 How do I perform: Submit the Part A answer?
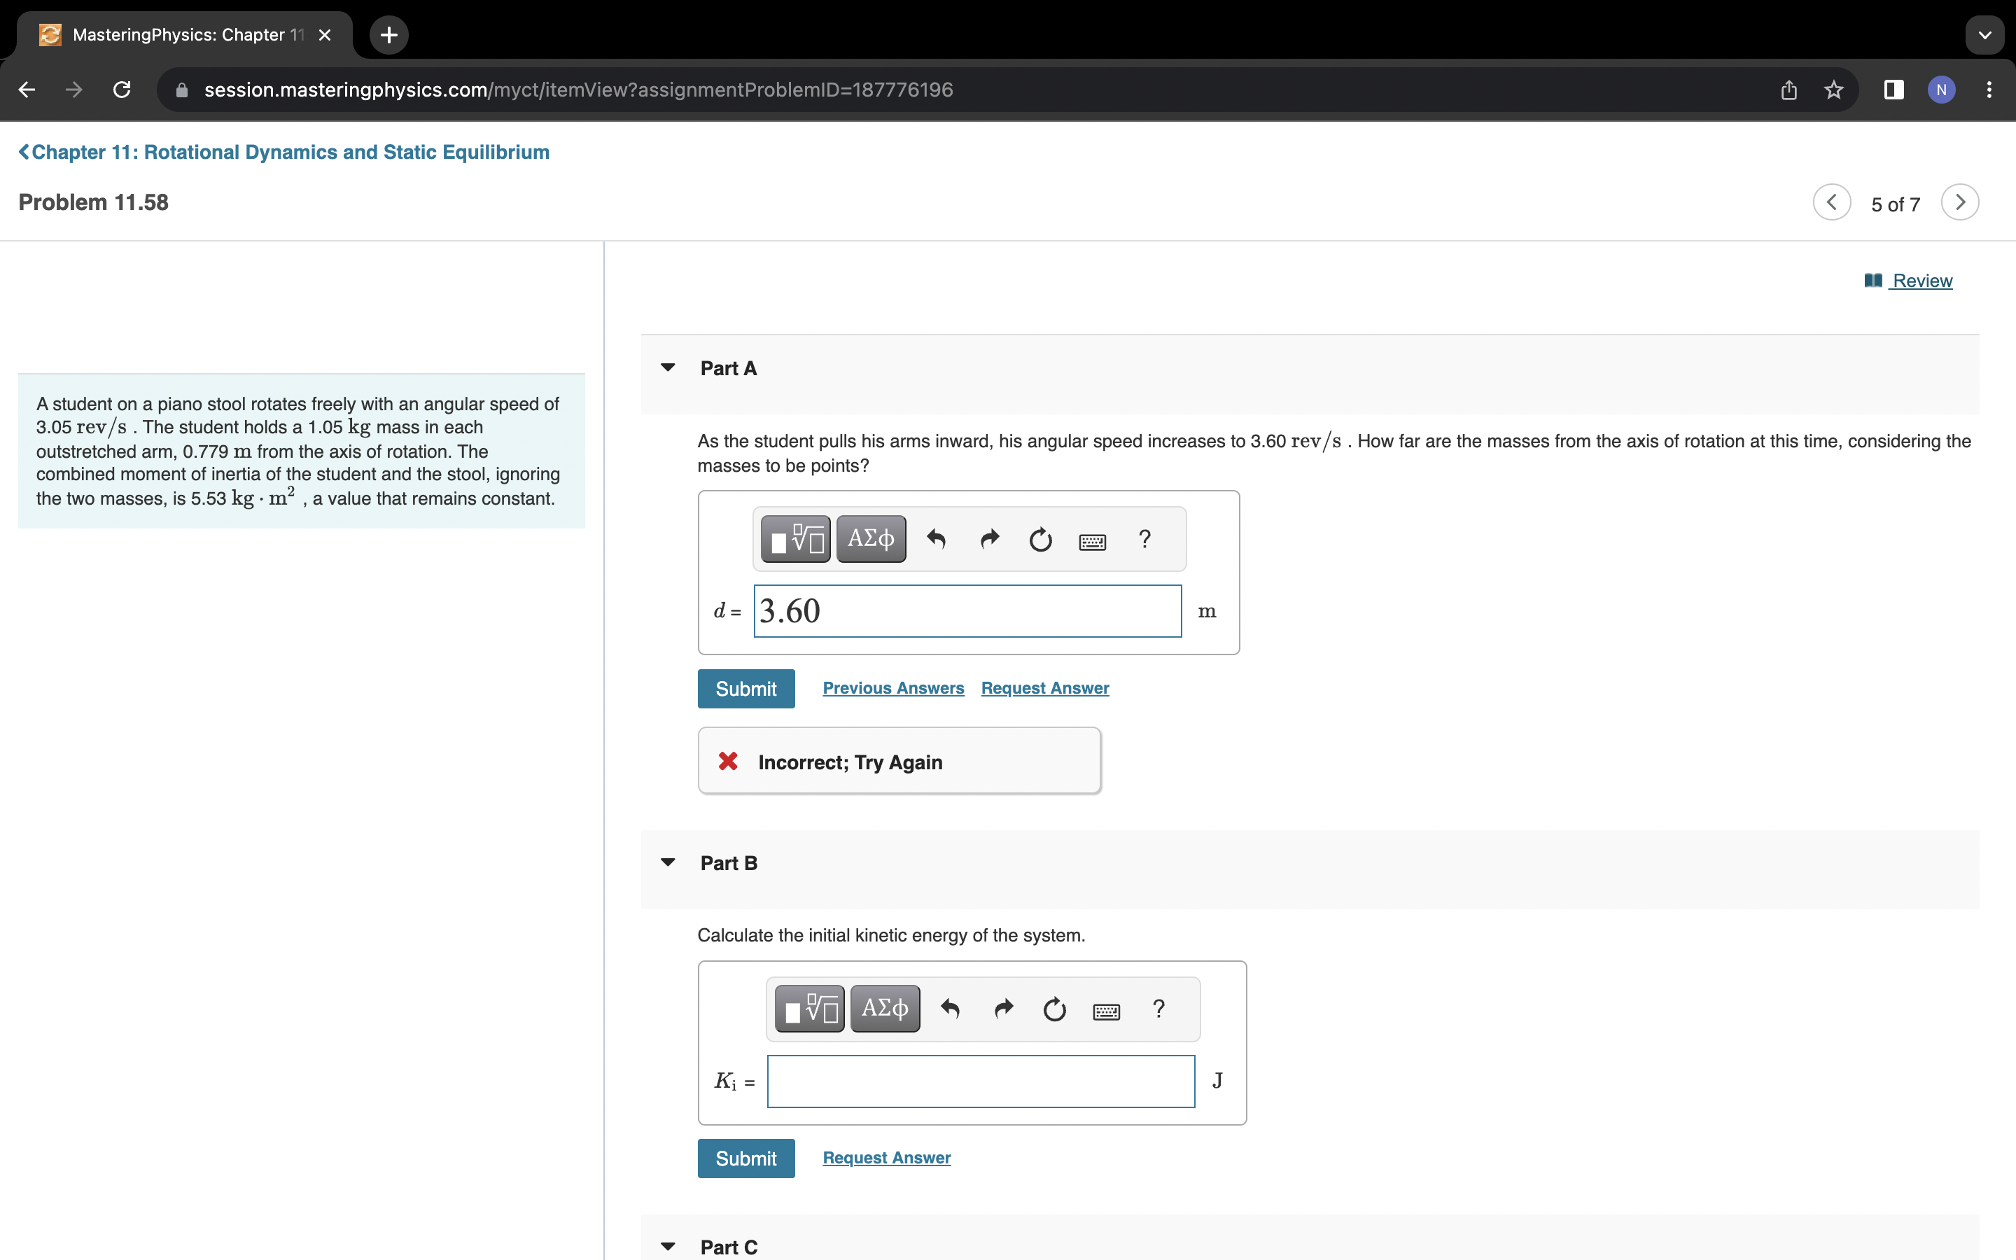pyautogui.click(x=745, y=689)
